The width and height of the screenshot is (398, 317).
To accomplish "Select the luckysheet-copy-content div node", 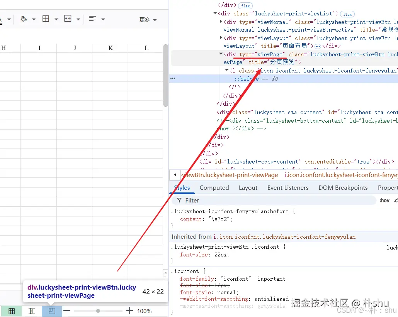I will pyautogui.click(x=296, y=162).
